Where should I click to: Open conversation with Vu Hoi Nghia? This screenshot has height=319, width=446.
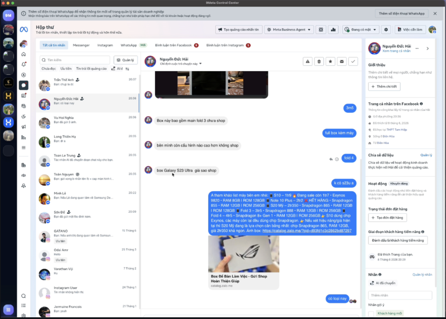88,122
